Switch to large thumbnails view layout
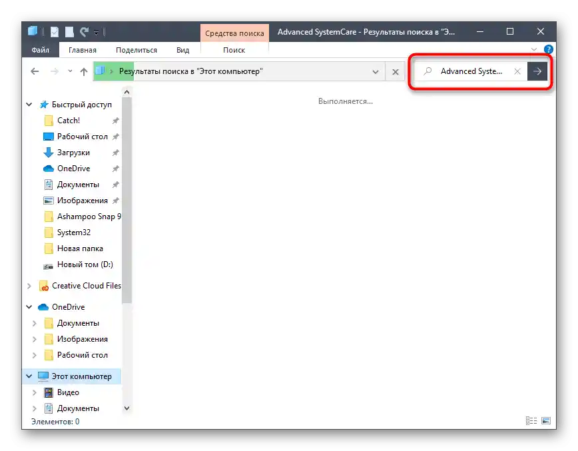This screenshot has width=578, height=451. [x=546, y=421]
